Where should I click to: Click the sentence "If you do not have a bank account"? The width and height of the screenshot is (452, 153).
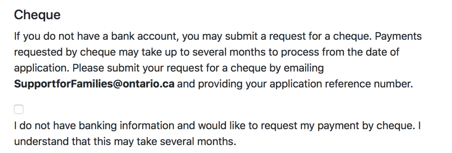(97, 36)
